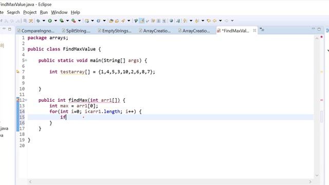
Task: Click the horizontal scrollbar left arrow
Action: point(30,181)
